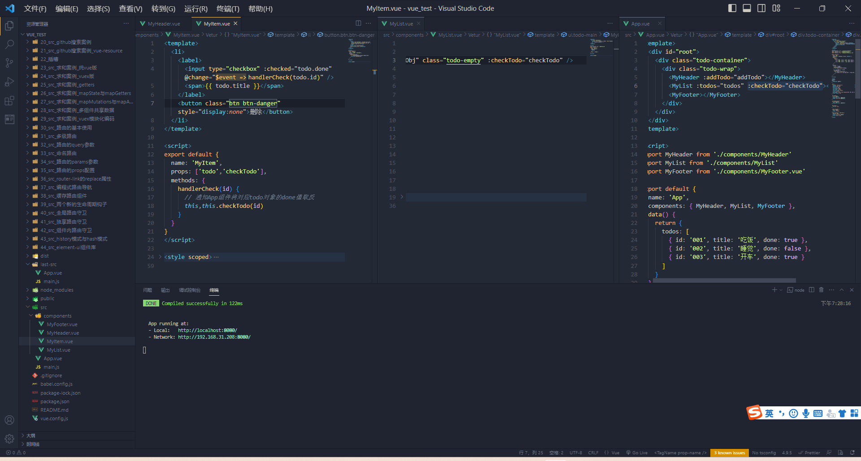
Task: Change the CRLF line ending setting
Action: click(593, 453)
